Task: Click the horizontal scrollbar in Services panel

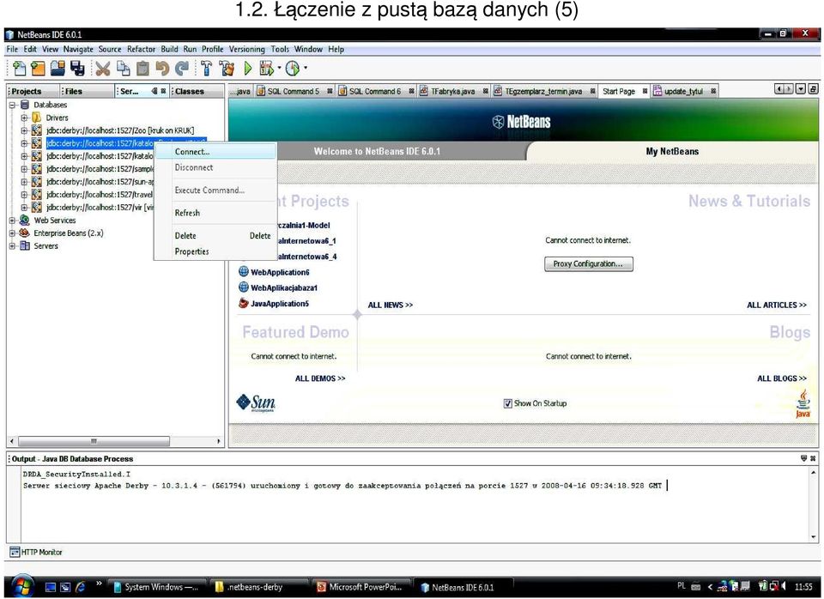Action: (x=94, y=441)
